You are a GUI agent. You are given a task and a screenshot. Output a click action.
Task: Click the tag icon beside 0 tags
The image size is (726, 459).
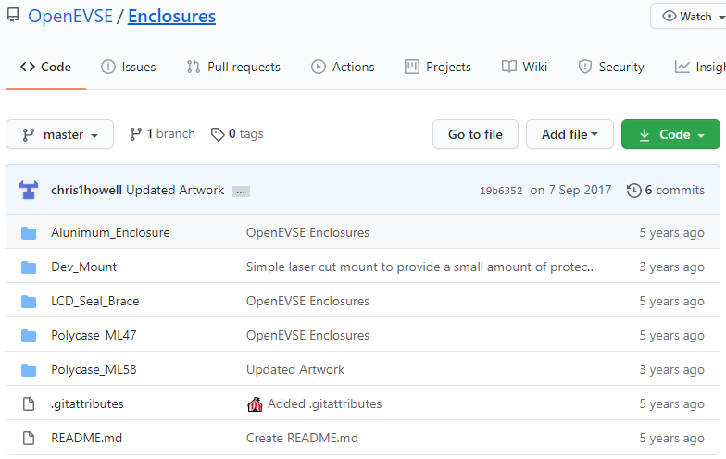[x=218, y=134]
